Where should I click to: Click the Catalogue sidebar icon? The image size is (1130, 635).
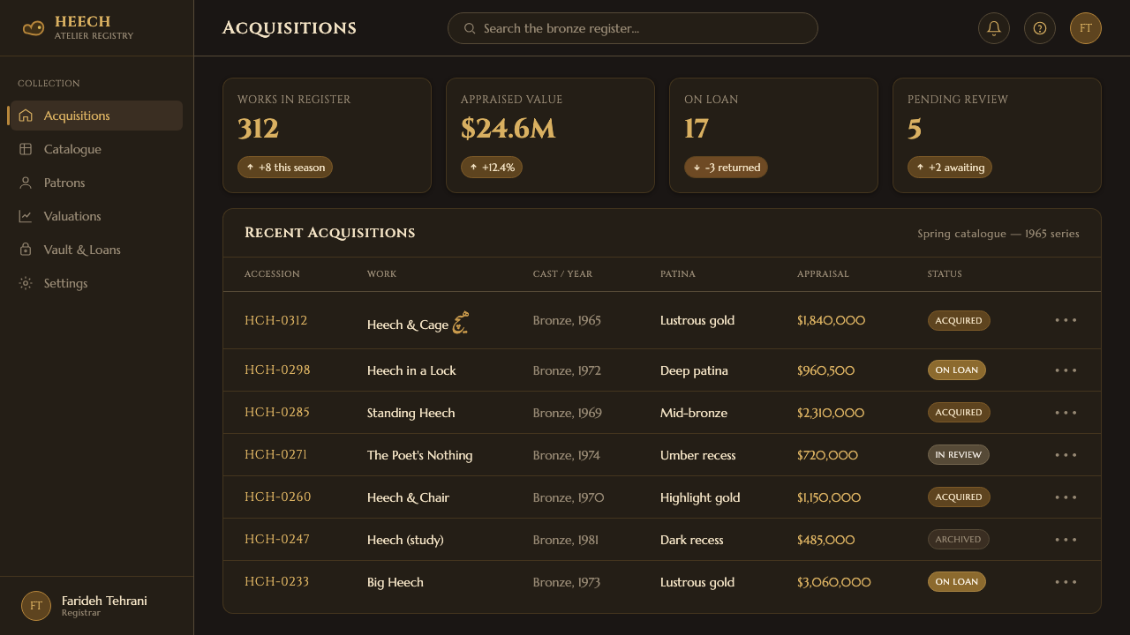click(26, 149)
